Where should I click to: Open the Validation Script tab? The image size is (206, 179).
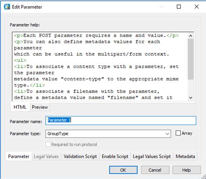point(80,156)
